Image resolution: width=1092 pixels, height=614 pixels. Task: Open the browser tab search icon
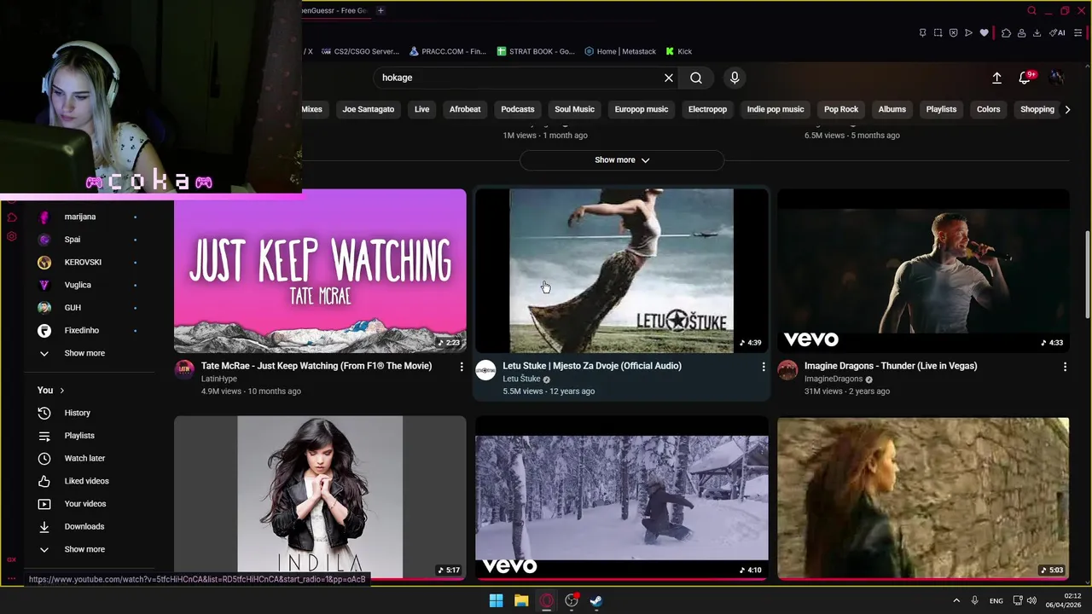point(1031,10)
